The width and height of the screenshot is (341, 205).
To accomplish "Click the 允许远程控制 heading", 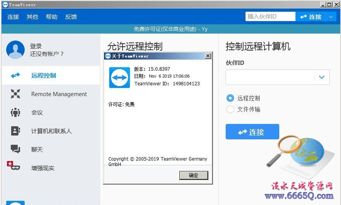I will 135,46.
